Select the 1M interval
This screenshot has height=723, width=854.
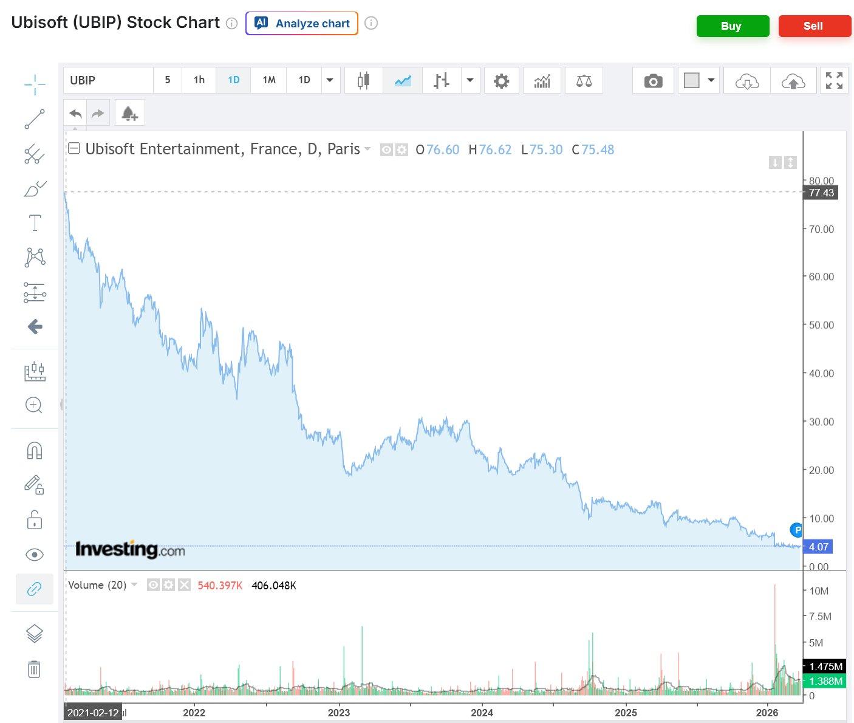(269, 80)
